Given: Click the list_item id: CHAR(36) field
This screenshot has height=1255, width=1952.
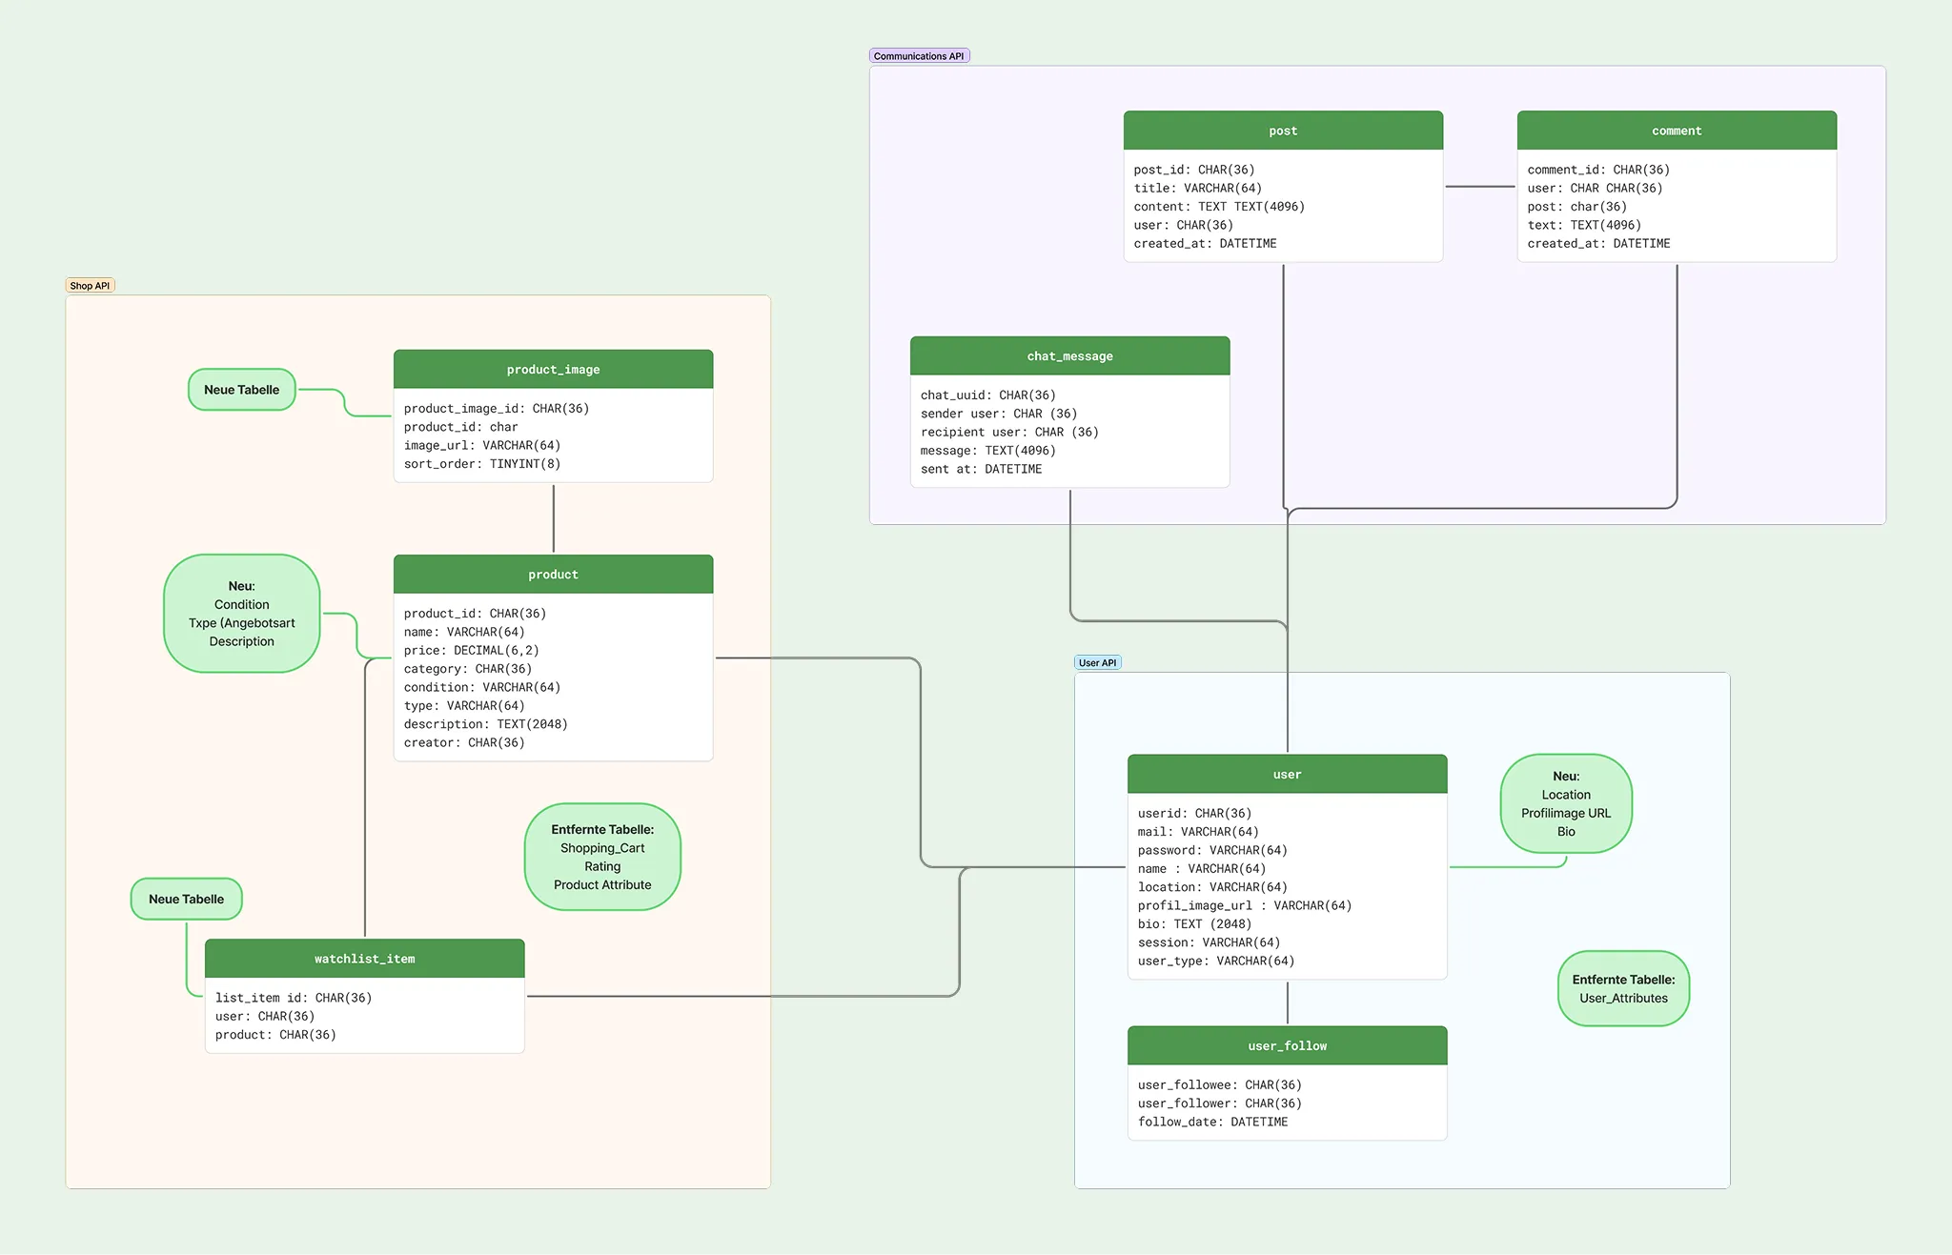Looking at the screenshot, I should [x=294, y=998].
